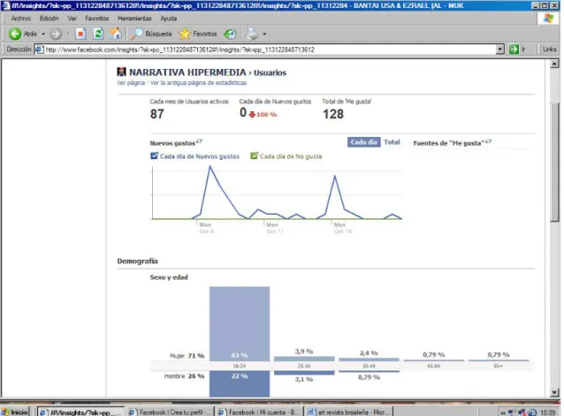
Task: Switch to art revista brasileña Word taskbar window
Action: (348, 412)
